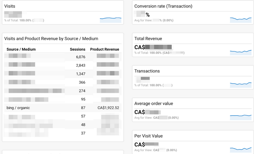Click the 2,843 sessions cell
This screenshot has width=254, height=154.
point(81,66)
